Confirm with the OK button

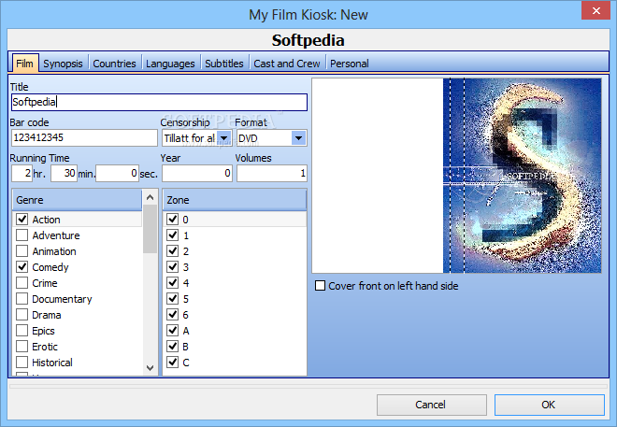point(549,405)
